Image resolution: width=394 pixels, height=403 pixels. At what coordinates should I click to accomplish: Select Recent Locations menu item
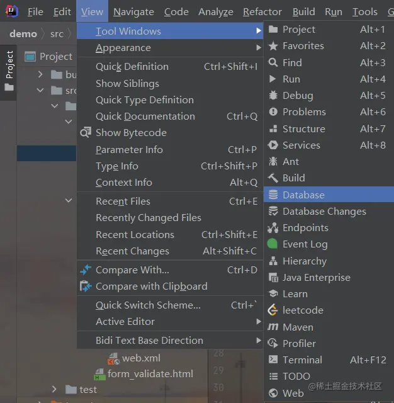click(x=170, y=234)
